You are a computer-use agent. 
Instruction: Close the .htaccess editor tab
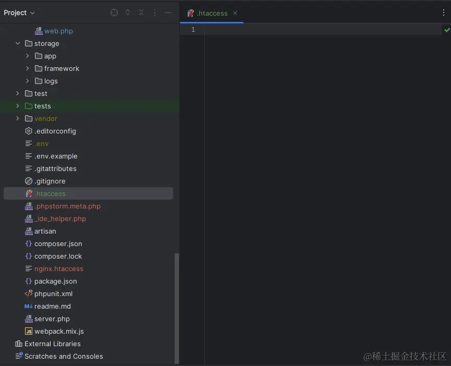point(235,13)
